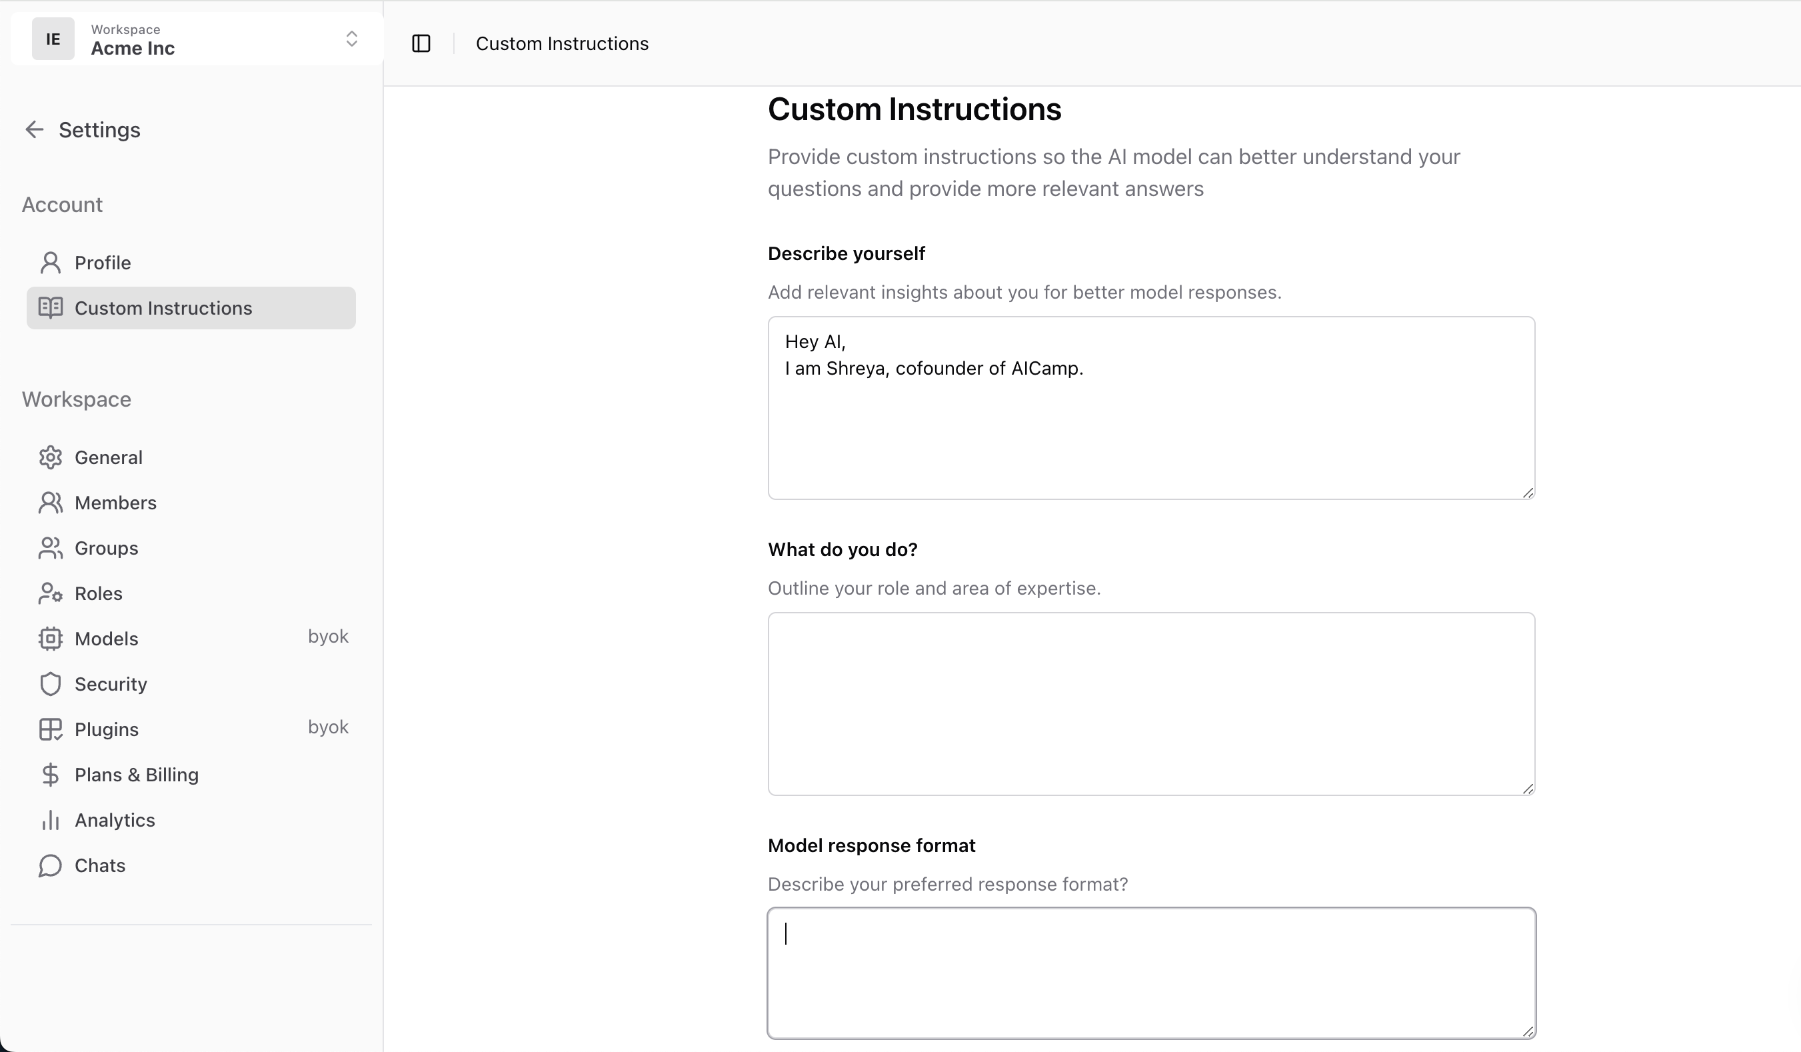Open the Members settings page
This screenshot has height=1052, width=1801.
tap(115, 503)
